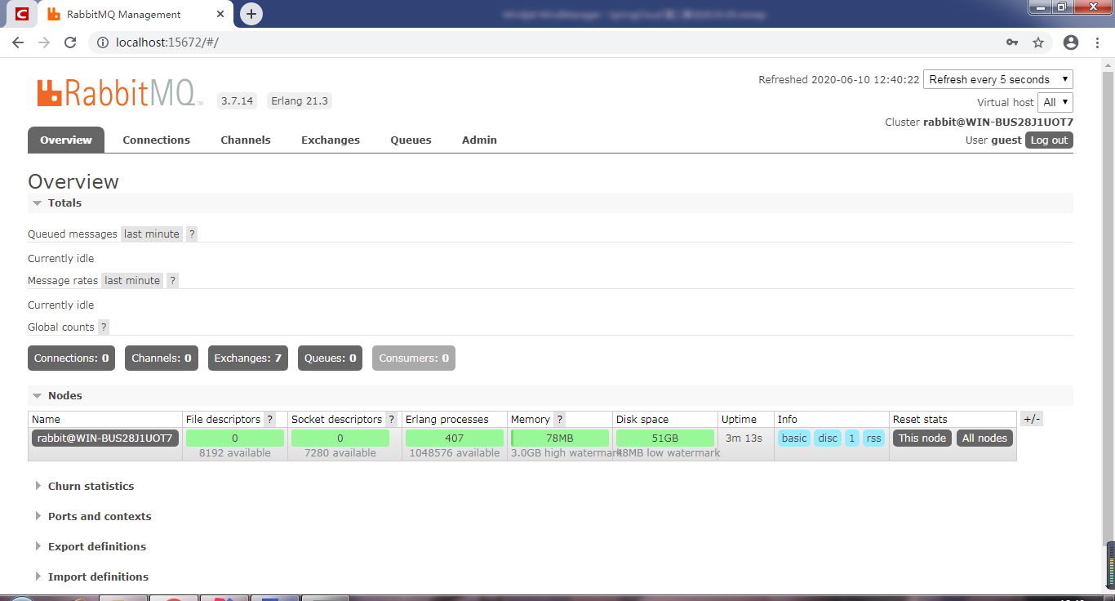Open the refresh interval dropdown
1115x601 pixels.
click(x=998, y=79)
